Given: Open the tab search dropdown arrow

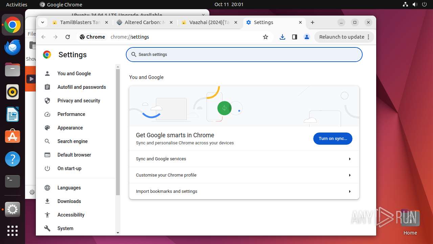Looking at the screenshot, I should click(x=43, y=22).
